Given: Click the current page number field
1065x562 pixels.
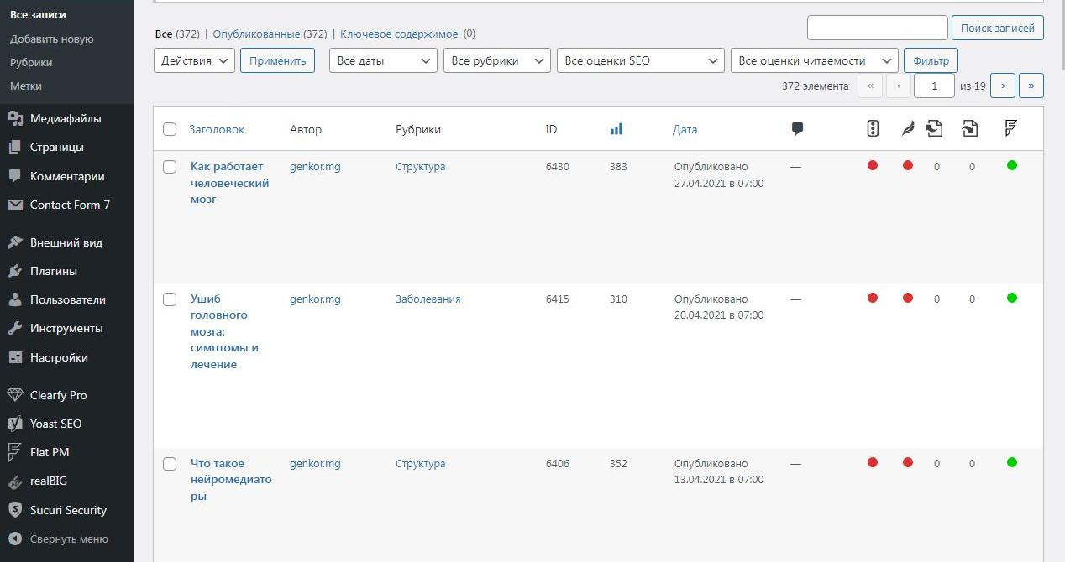Looking at the screenshot, I should click(x=934, y=86).
